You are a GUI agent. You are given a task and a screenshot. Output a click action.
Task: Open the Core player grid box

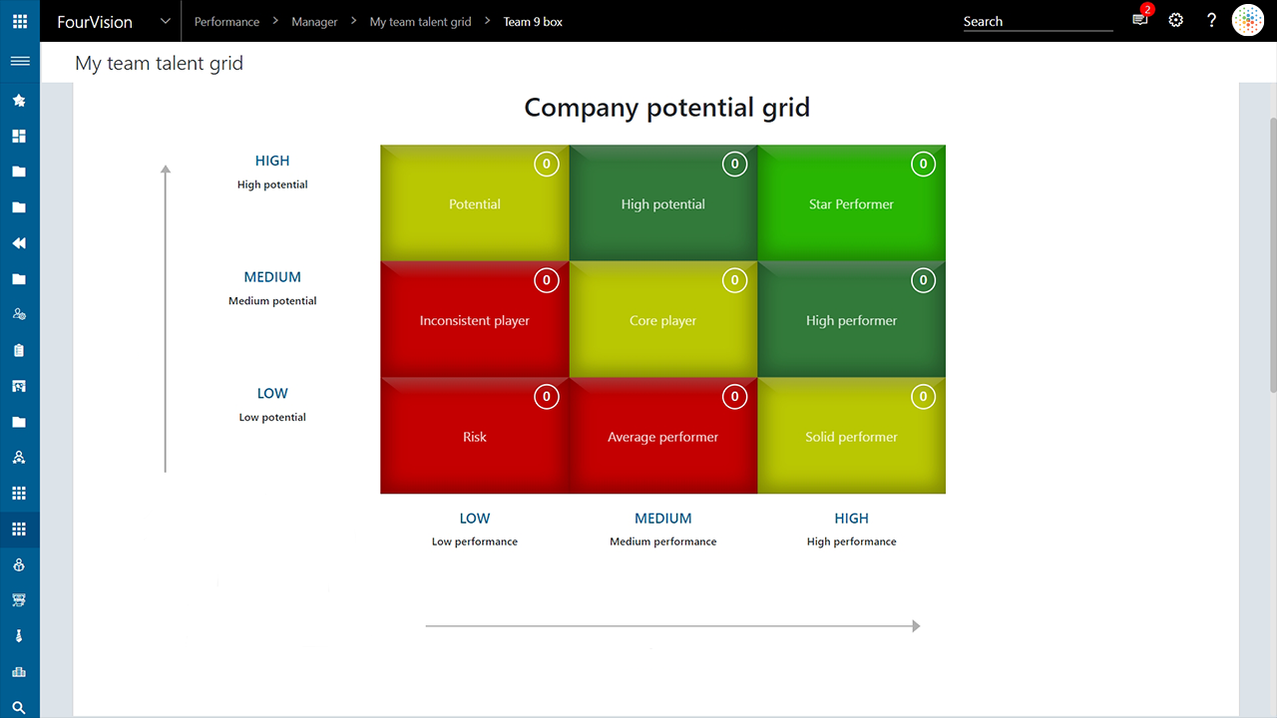[x=663, y=320]
